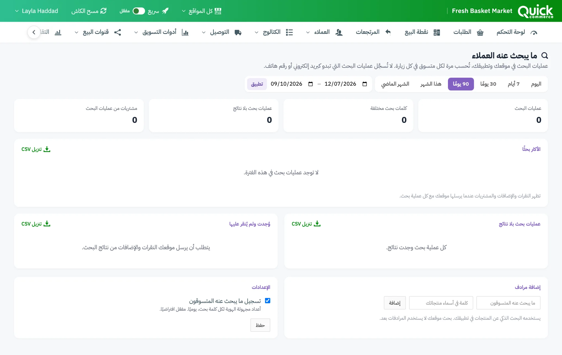
Task: Click the حفظ save settings button
Action: (x=260, y=325)
